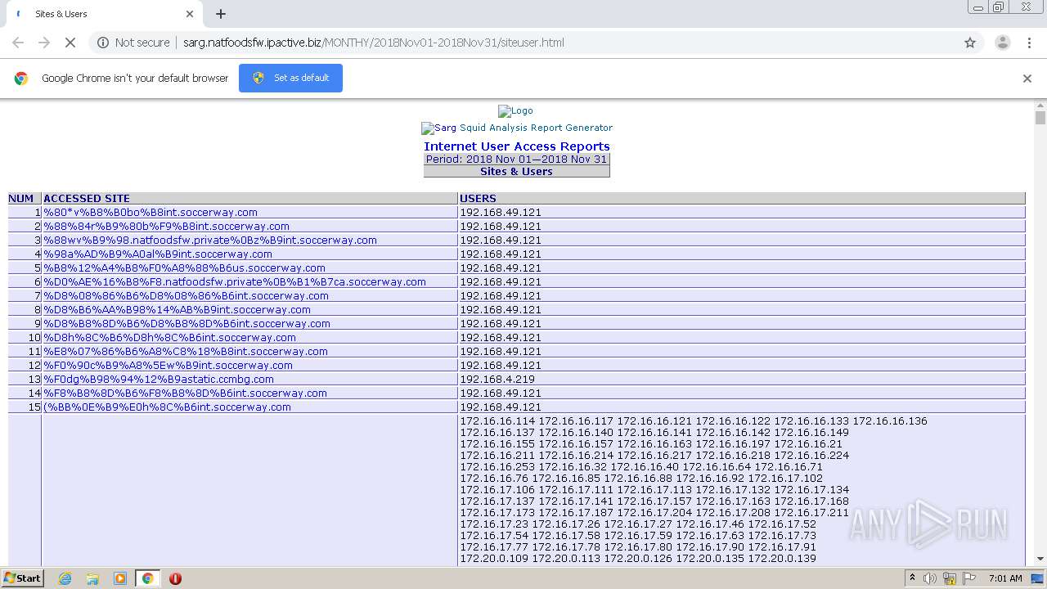Open the Sarg Squid Analysis Report Generator link
1047x589 pixels.
pos(517,128)
